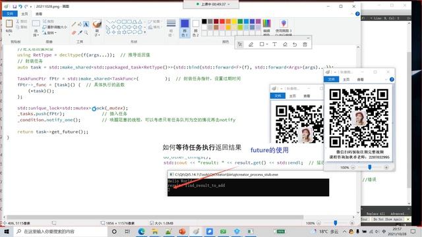Open File tab in QR code Paint window
The width and height of the screenshot is (422, 237).
[331, 79]
